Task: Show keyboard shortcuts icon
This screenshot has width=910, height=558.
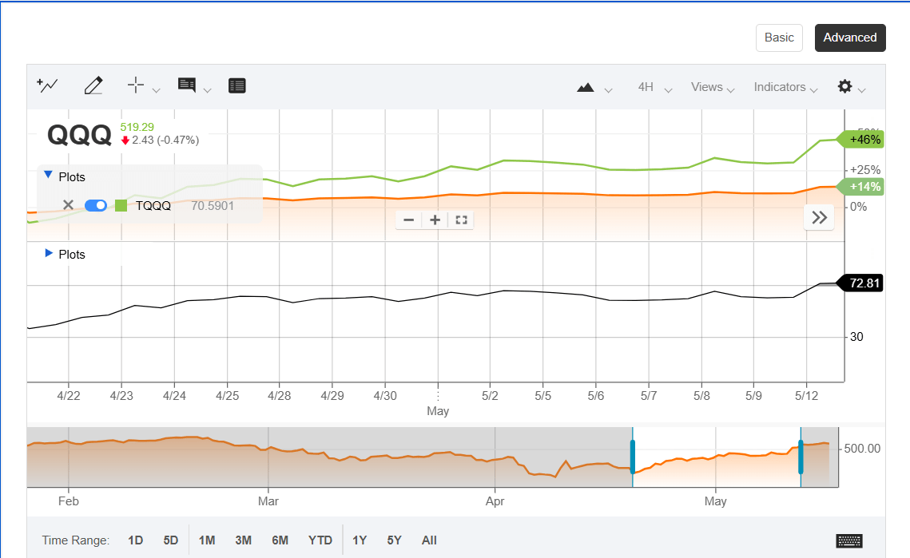Action: coord(848,540)
